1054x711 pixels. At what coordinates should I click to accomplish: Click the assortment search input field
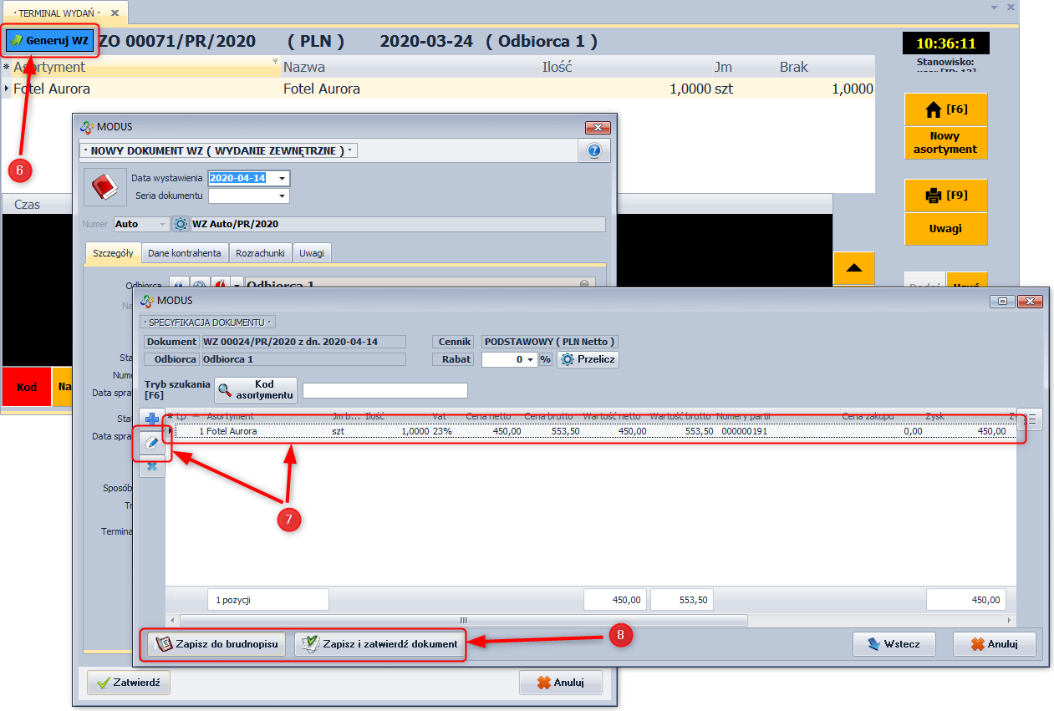(384, 391)
